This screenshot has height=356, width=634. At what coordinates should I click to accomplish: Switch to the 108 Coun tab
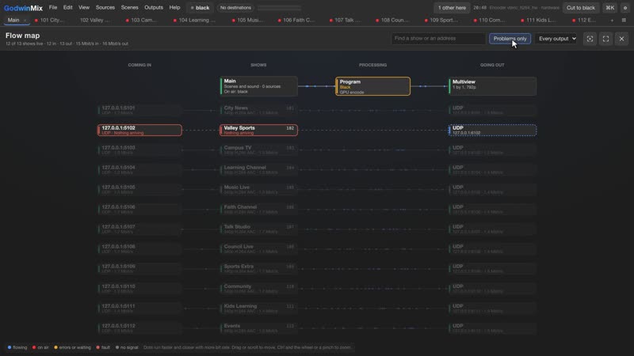[x=392, y=21]
